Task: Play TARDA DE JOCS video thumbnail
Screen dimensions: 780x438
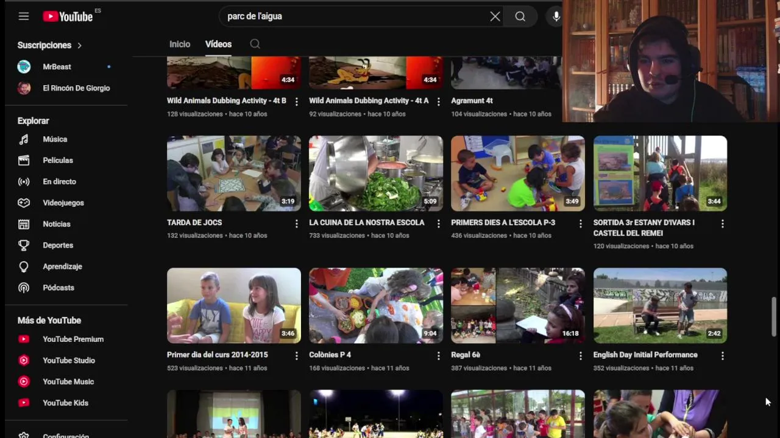Action: point(234,173)
